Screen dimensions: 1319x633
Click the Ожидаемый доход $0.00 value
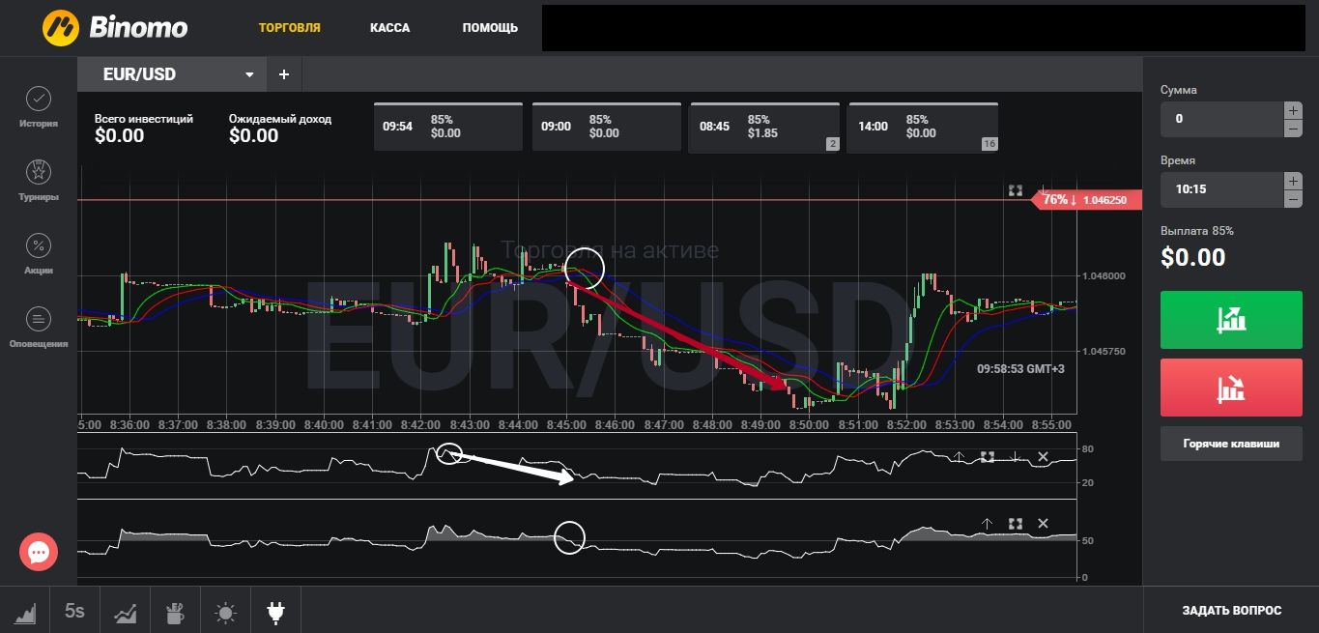253,136
